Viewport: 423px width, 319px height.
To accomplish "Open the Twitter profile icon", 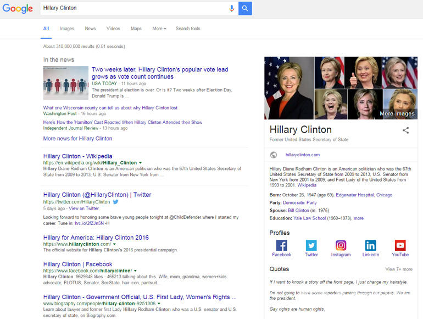I will 311,245.
